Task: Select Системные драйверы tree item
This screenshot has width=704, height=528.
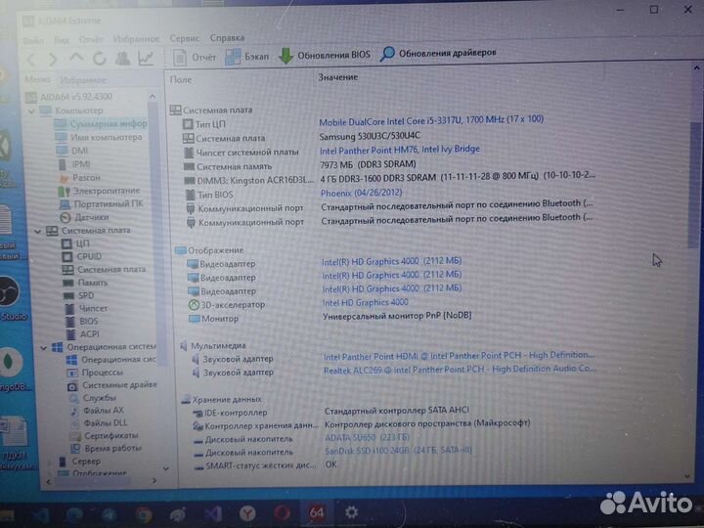Action: (112, 385)
